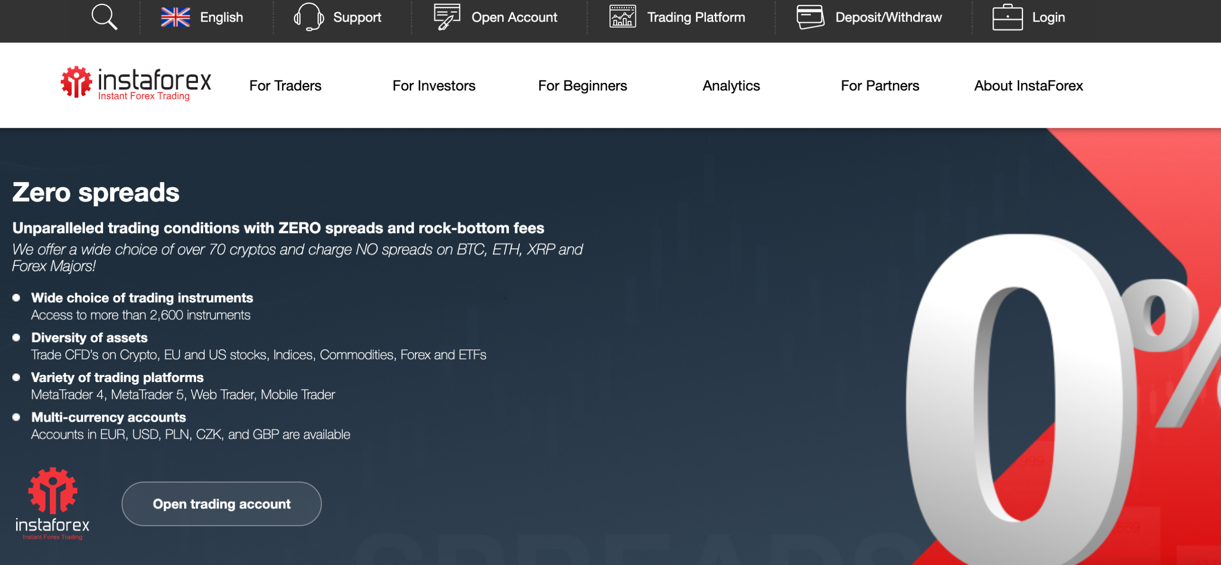Image resolution: width=1221 pixels, height=565 pixels.
Task: Open the For Partners menu
Action: (880, 86)
